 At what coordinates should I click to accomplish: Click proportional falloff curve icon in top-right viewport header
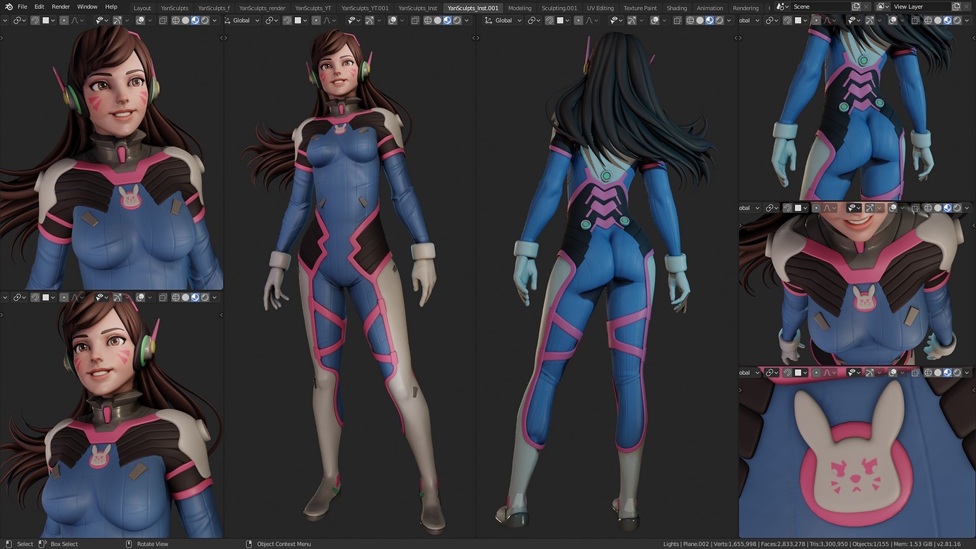(x=827, y=21)
